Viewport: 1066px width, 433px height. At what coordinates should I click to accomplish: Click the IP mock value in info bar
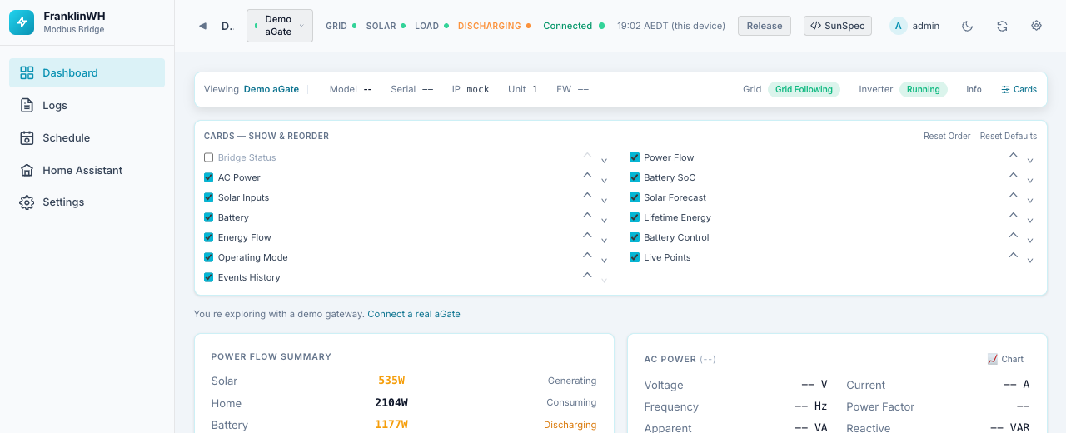[x=478, y=89]
